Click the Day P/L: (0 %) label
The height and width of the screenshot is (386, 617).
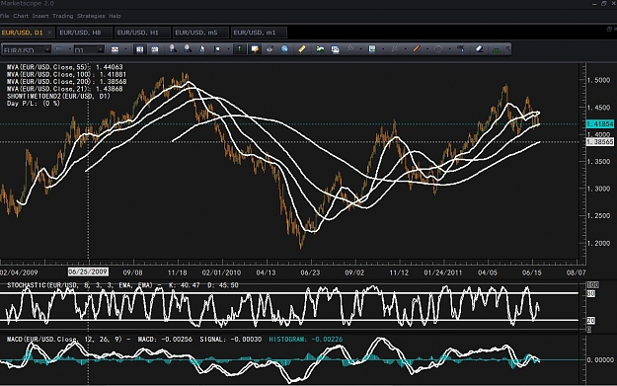34,104
